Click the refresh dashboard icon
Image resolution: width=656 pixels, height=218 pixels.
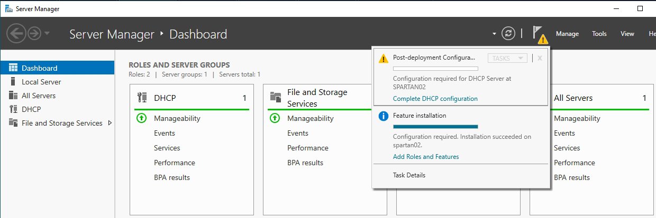[x=508, y=33]
